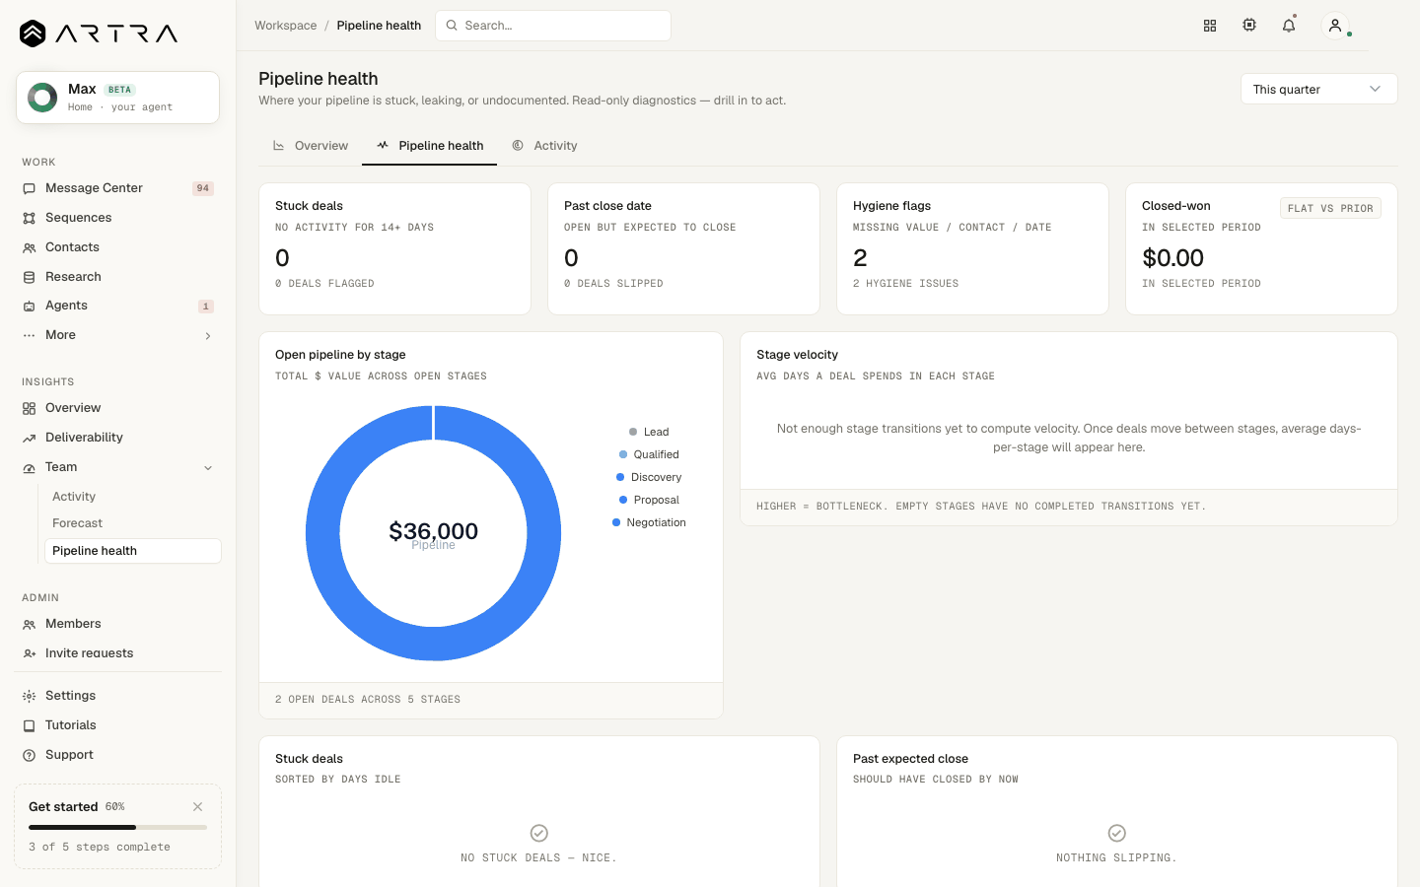Switch to the Activity tab
This screenshot has width=1420, height=887.
pos(544,146)
